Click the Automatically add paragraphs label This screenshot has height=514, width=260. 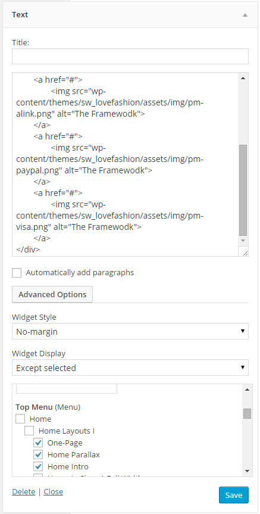(x=80, y=272)
